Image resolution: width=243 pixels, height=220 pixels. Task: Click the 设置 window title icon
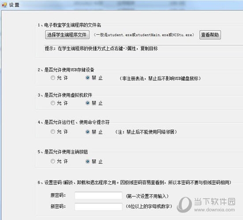click(x=4, y=5)
